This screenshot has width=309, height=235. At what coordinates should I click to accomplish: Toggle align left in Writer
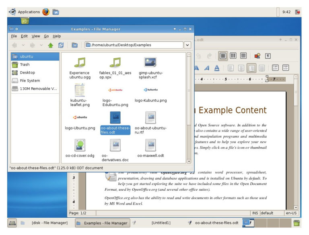(231, 68)
